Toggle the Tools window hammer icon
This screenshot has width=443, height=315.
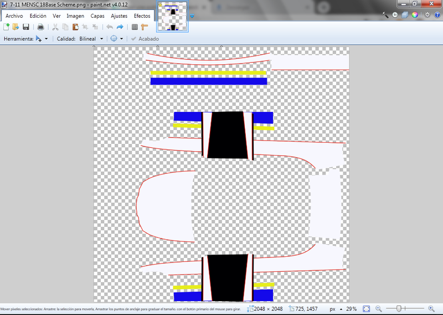385,15
